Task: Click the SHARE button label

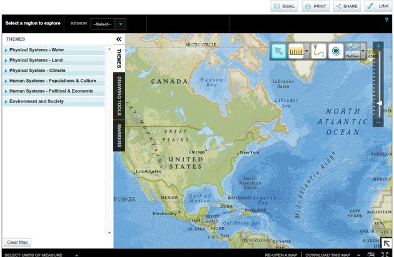Action: [350, 6]
